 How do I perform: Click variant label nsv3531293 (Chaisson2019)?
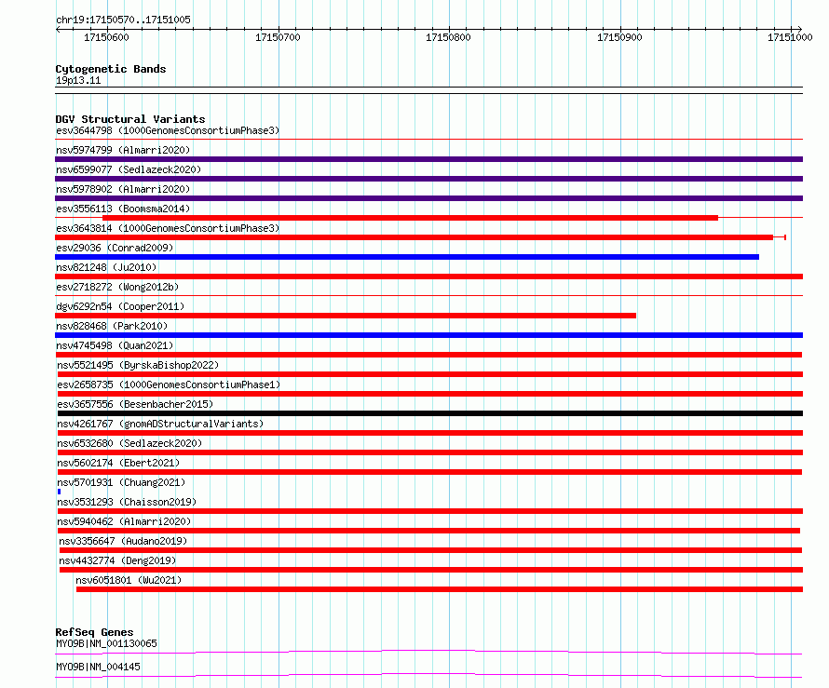point(127,502)
